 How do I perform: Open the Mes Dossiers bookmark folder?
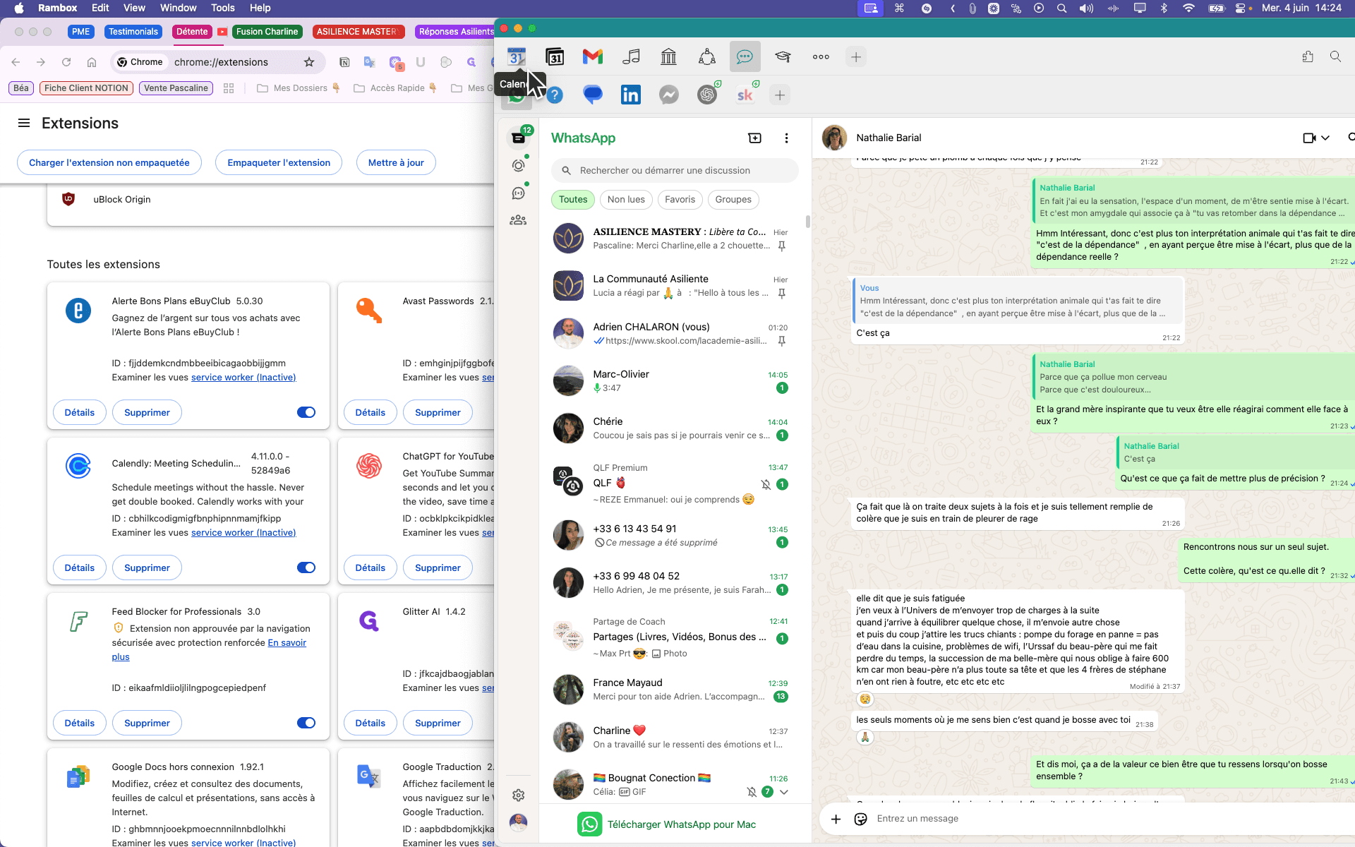(299, 88)
